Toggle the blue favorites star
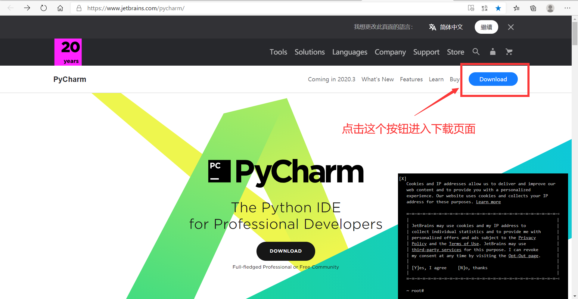Image resolution: width=578 pixels, height=299 pixels. click(x=498, y=8)
